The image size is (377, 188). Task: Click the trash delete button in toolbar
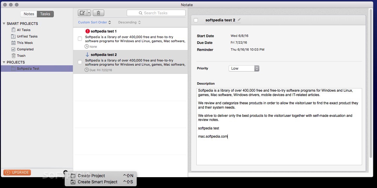point(98,13)
